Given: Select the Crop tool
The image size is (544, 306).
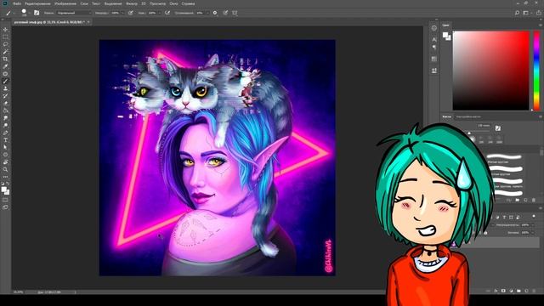Looking at the screenshot, I should click(5, 59).
